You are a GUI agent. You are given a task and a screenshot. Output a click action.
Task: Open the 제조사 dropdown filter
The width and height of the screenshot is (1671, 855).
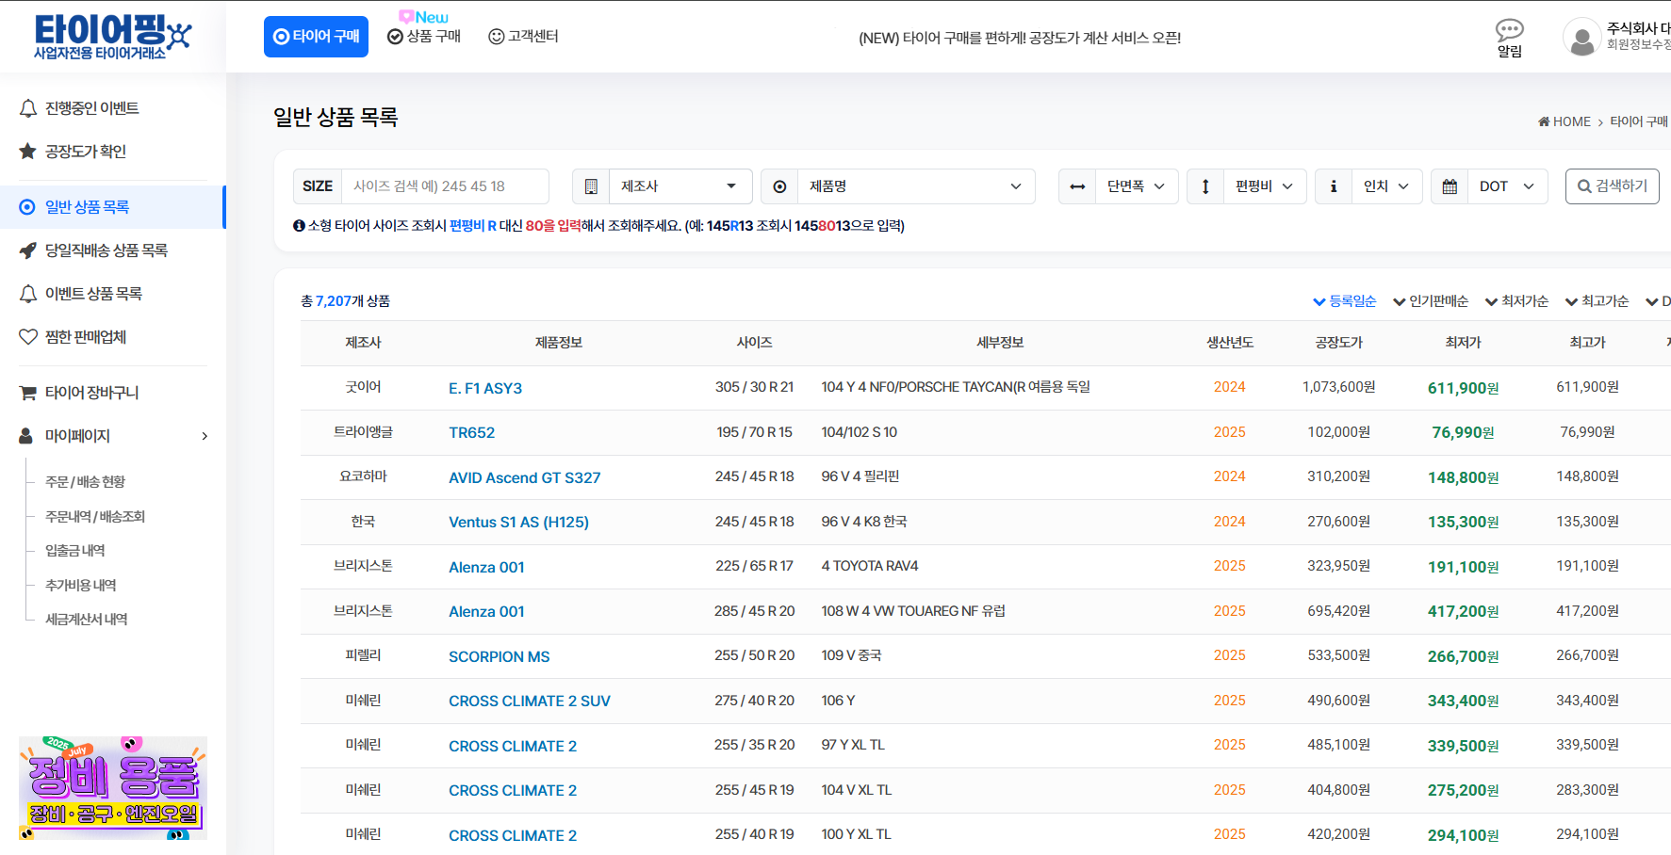679,186
